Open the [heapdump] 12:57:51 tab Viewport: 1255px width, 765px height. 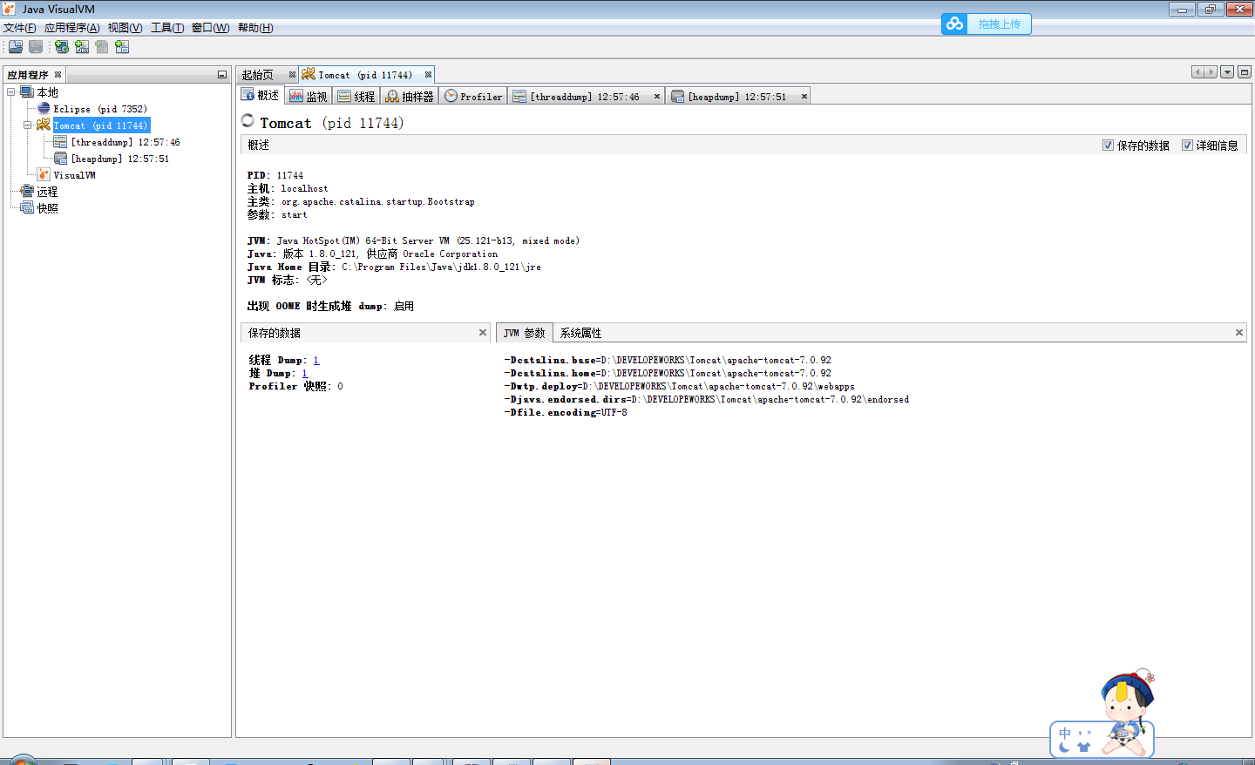[x=739, y=96]
